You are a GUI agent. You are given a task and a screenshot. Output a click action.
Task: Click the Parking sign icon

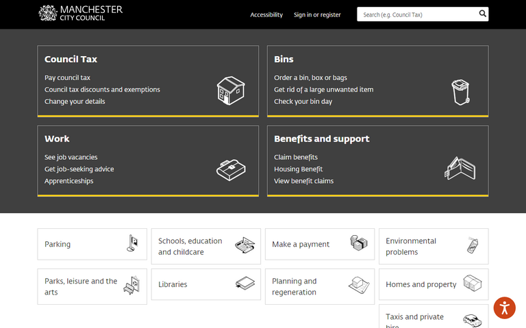coord(132,244)
